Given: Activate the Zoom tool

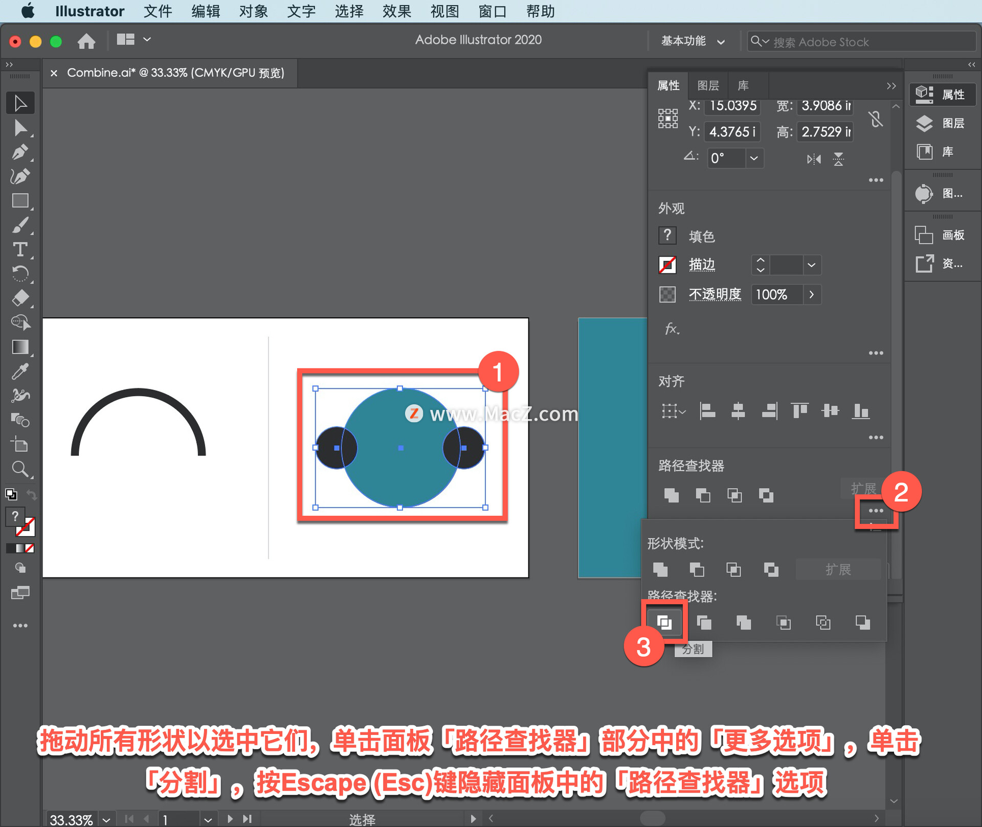Looking at the screenshot, I should coord(19,469).
